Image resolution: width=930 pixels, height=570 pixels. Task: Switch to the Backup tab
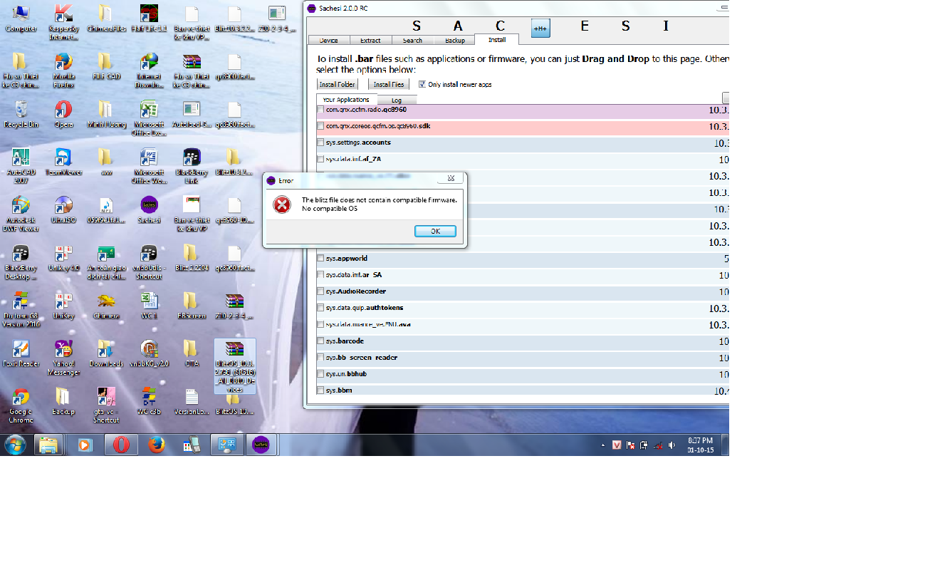tap(454, 41)
